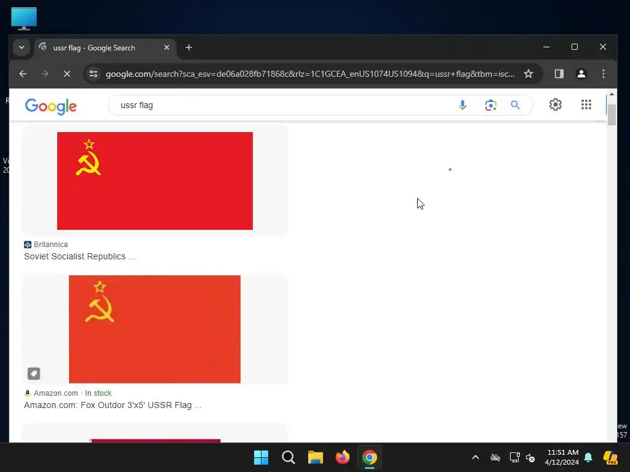Open File Explorer from taskbar

[316, 457]
